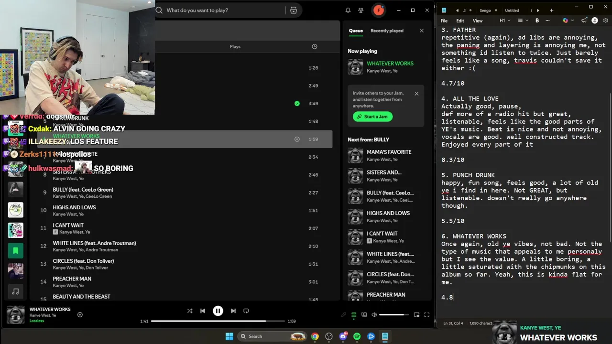Image resolution: width=612 pixels, height=344 pixels.
Task: Open Discord from the taskbar
Action: [343, 336]
